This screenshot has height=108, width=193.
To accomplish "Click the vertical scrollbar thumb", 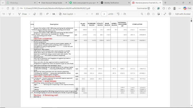I will point(191,21).
